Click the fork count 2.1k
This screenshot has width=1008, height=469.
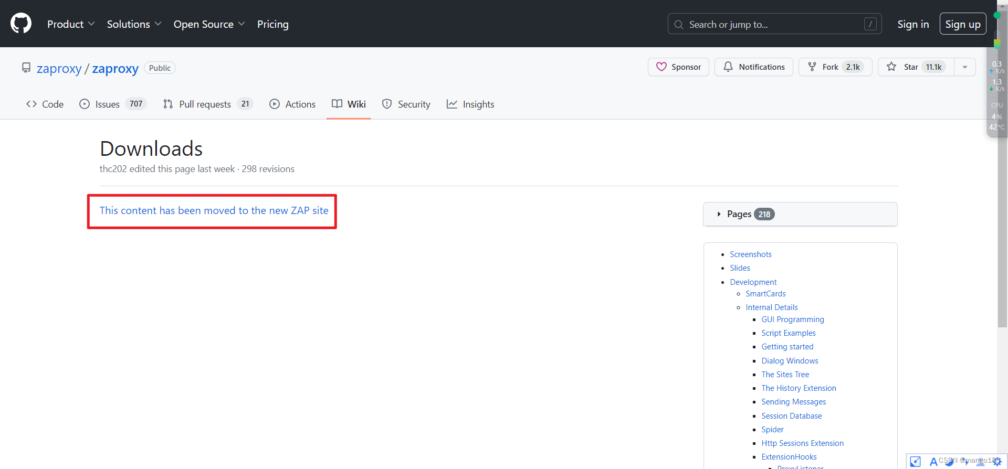pyautogui.click(x=853, y=67)
